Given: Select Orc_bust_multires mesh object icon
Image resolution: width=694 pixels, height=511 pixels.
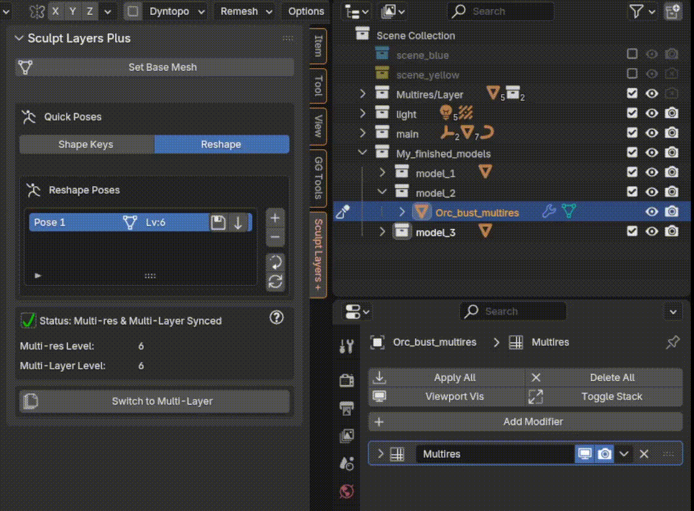Looking at the screenshot, I should tap(421, 212).
